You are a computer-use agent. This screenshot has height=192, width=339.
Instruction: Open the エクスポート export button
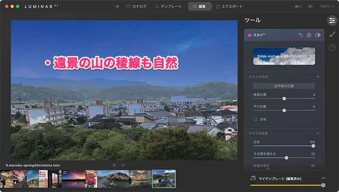(x=229, y=6)
